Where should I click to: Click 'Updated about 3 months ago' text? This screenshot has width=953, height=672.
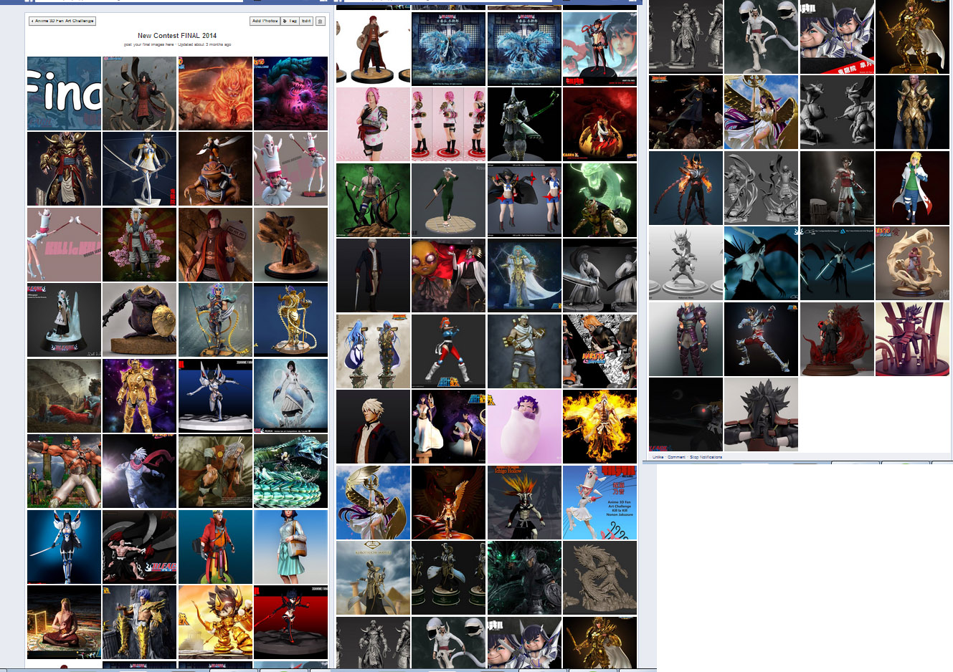tap(204, 44)
